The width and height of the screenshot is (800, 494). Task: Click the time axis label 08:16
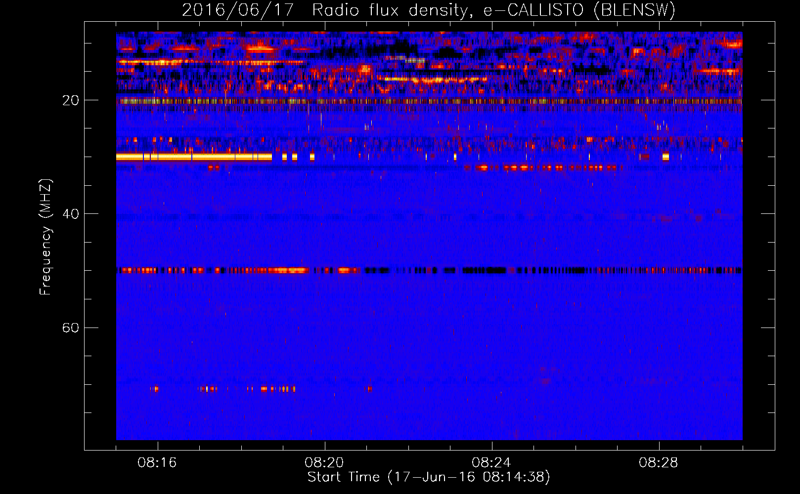pyautogui.click(x=157, y=463)
